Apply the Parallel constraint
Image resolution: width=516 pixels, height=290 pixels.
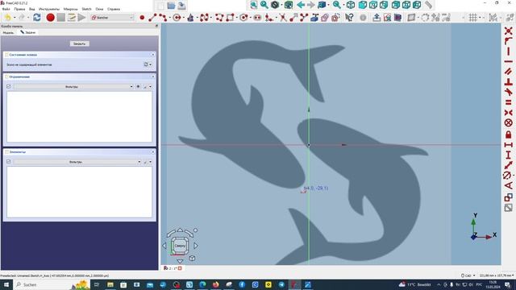coord(509,72)
